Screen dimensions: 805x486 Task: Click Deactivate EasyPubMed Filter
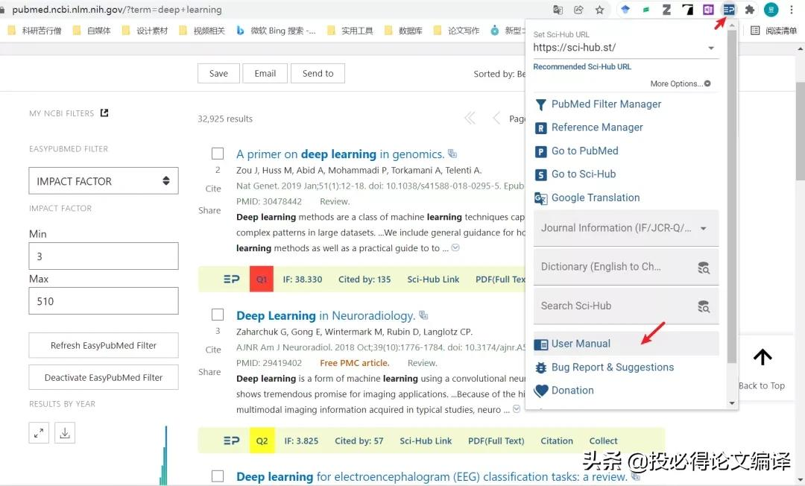click(x=104, y=377)
